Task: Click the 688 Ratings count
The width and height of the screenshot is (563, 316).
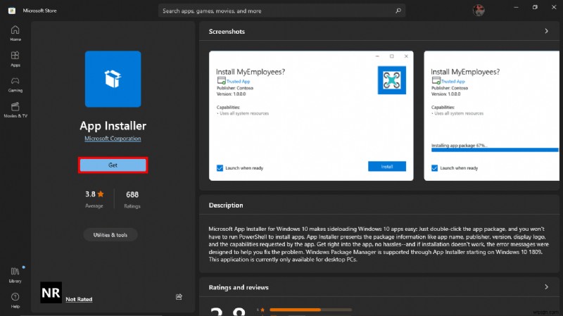Action: point(132,195)
